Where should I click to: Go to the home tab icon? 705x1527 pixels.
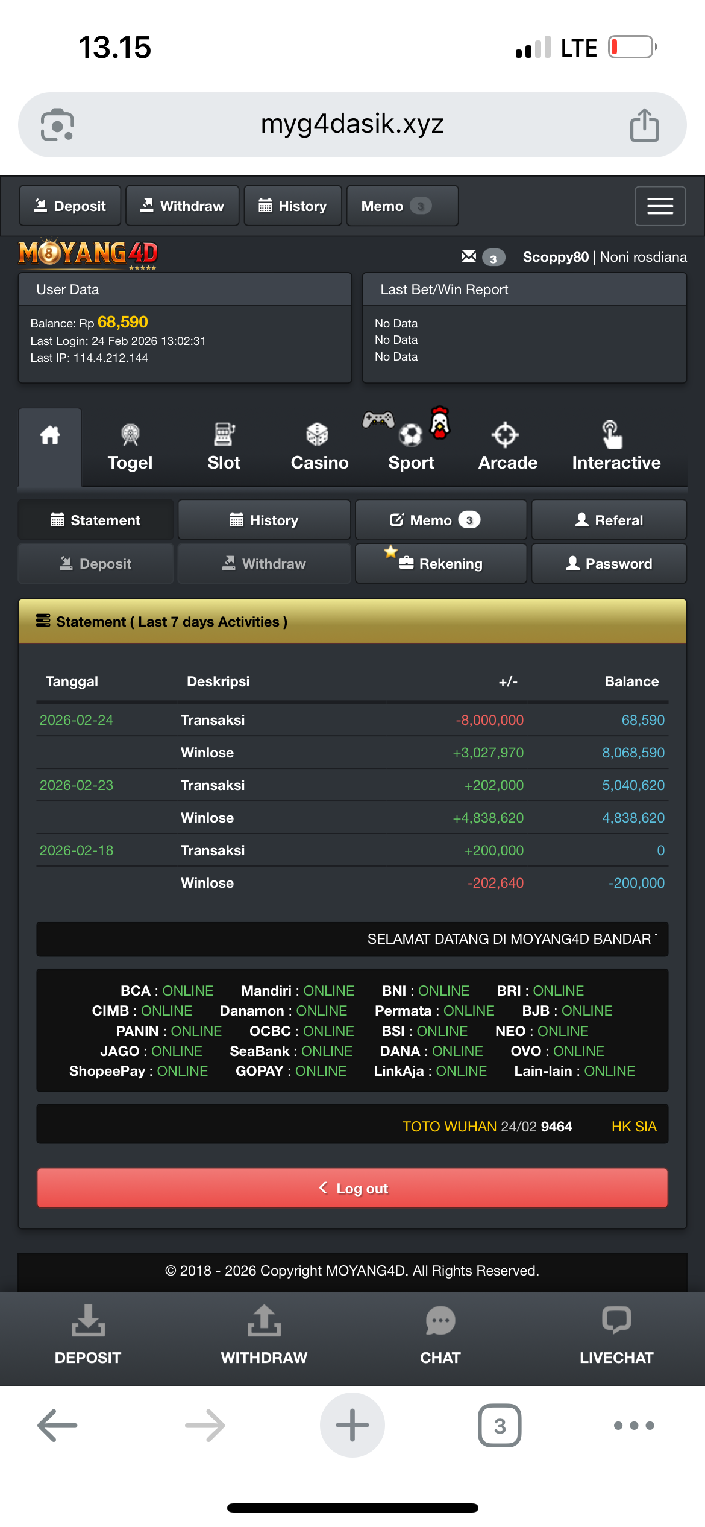50,446
